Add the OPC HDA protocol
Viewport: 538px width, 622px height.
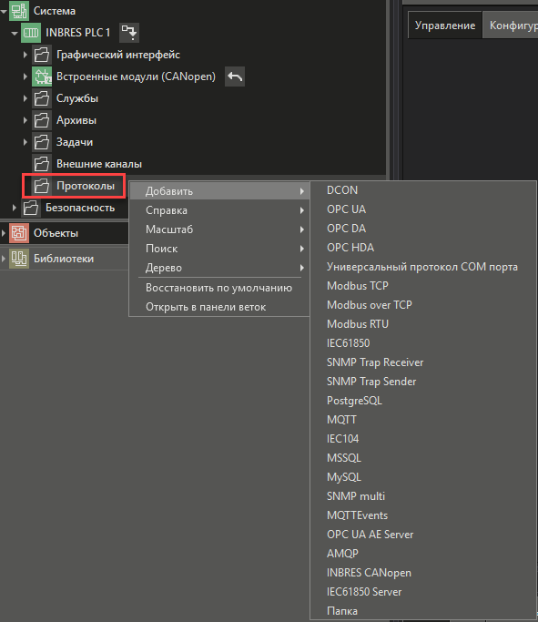[x=423, y=248]
